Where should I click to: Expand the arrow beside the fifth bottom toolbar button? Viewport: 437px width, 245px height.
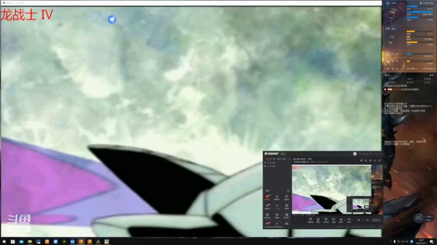[x=344, y=219]
